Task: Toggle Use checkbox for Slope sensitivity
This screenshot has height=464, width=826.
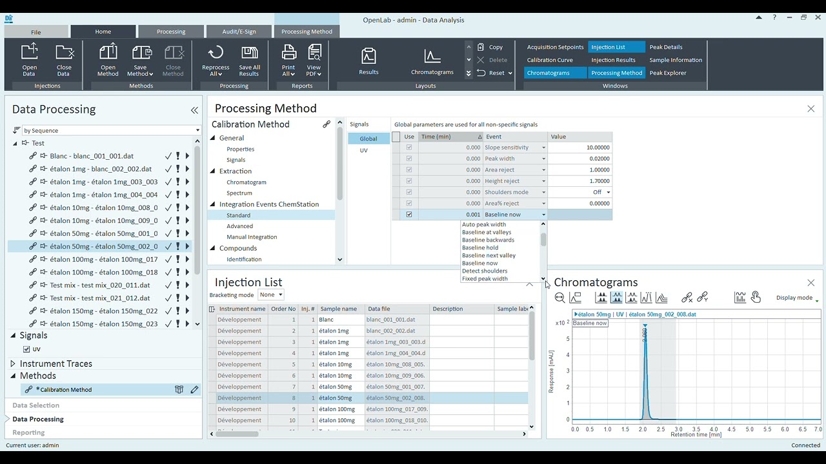Action: click(409, 148)
